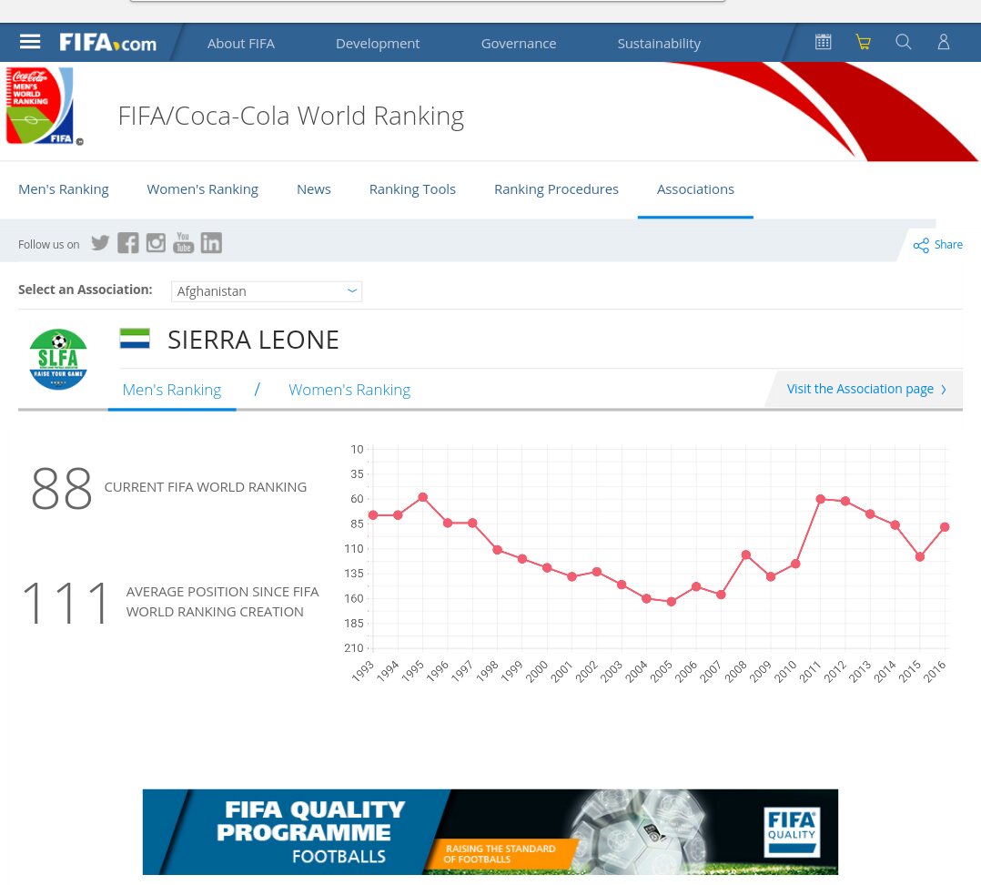This screenshot has height=885, width=981.
Task: Click the Share icon
Action: click(921, 245)
